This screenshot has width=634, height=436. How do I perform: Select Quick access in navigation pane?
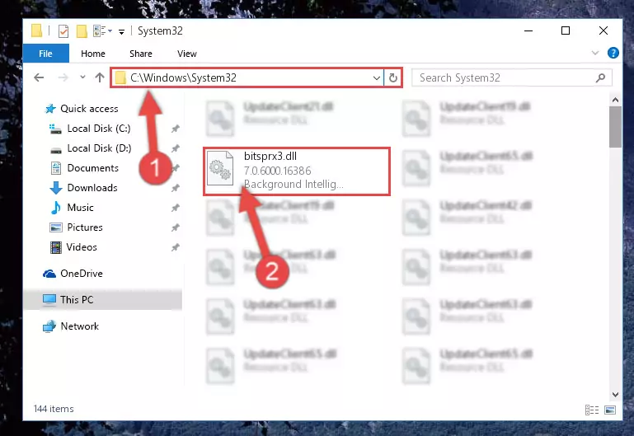[81, 109]
